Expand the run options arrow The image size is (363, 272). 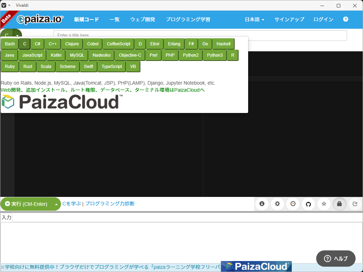56,204
